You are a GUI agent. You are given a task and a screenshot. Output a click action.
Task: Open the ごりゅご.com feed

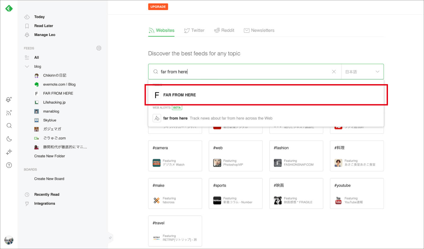tap(55, 138)
